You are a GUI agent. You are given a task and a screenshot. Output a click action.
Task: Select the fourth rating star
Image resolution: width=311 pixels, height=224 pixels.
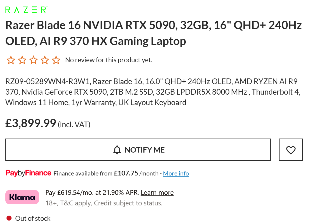[45, 60]
